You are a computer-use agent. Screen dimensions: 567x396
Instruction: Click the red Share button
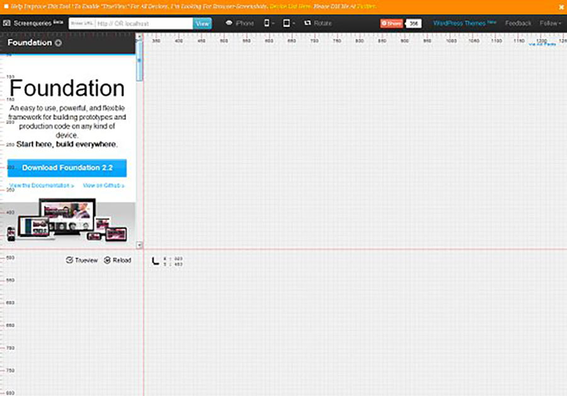(x=391, y=23)
